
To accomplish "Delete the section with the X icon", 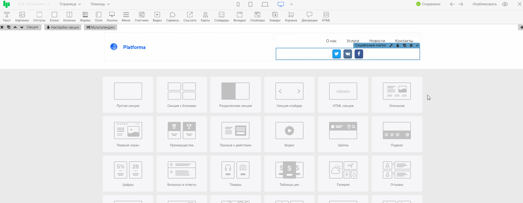I will pos(2,27).
